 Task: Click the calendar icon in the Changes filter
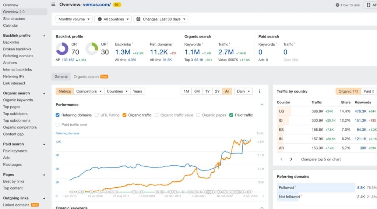tap(139, 19)
